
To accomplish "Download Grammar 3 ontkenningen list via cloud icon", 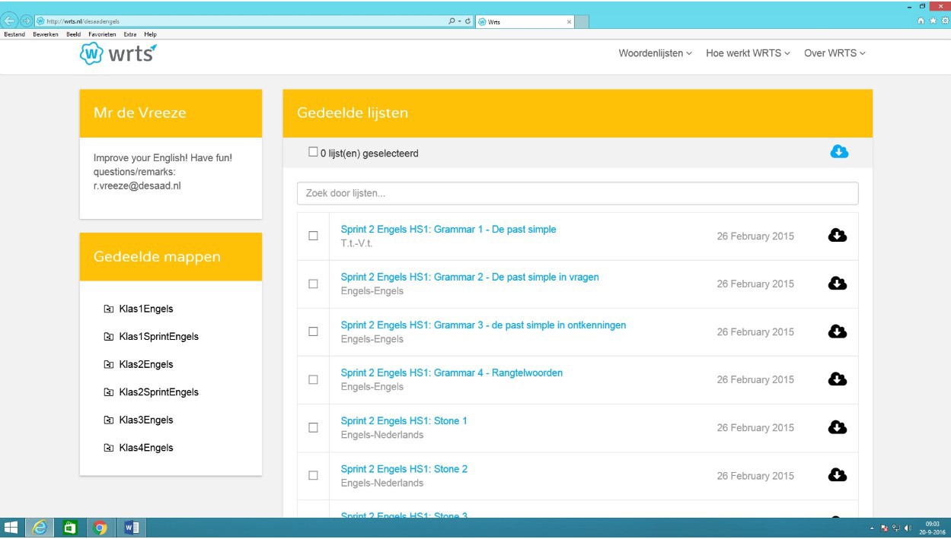I will tap(837, 331).
